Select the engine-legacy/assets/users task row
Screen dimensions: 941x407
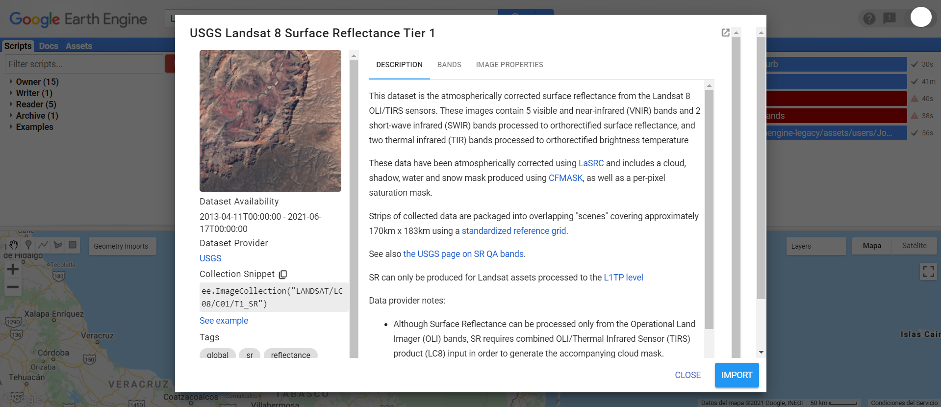[837, 133]
